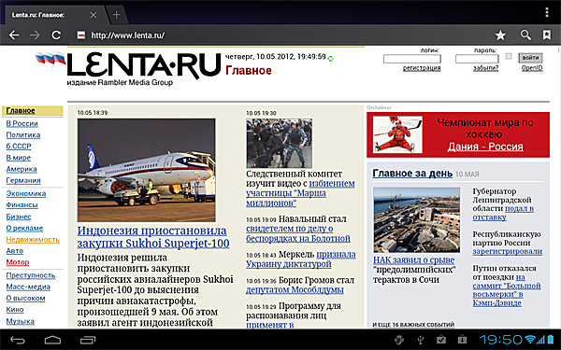Go back with the browser back arrow
Viewport: 561px width, 350px height.
14,35
